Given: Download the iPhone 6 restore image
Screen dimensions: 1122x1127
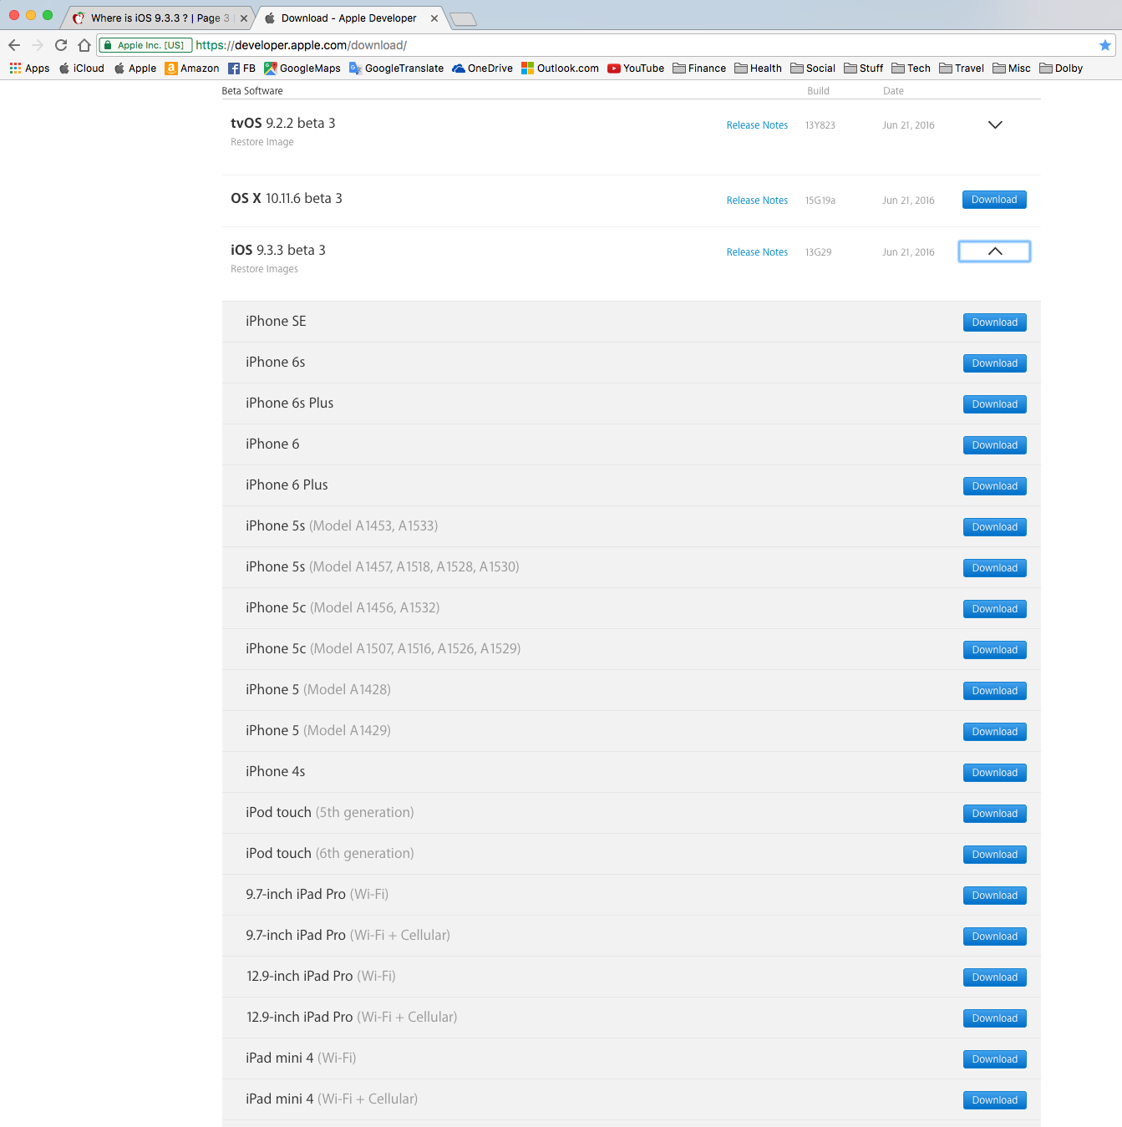Looking at the screenshot, I should click(994, 445).
